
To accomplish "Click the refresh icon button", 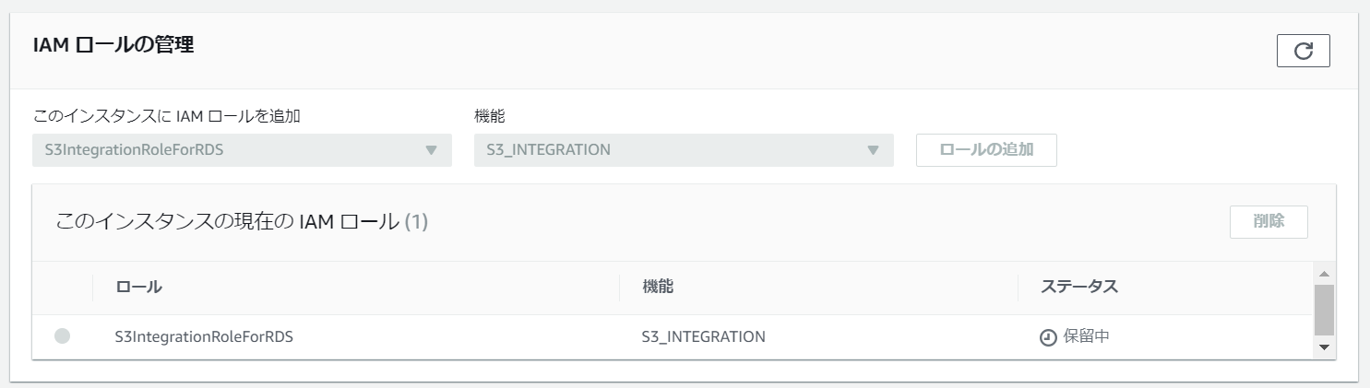I will [x=1303, y=52].
